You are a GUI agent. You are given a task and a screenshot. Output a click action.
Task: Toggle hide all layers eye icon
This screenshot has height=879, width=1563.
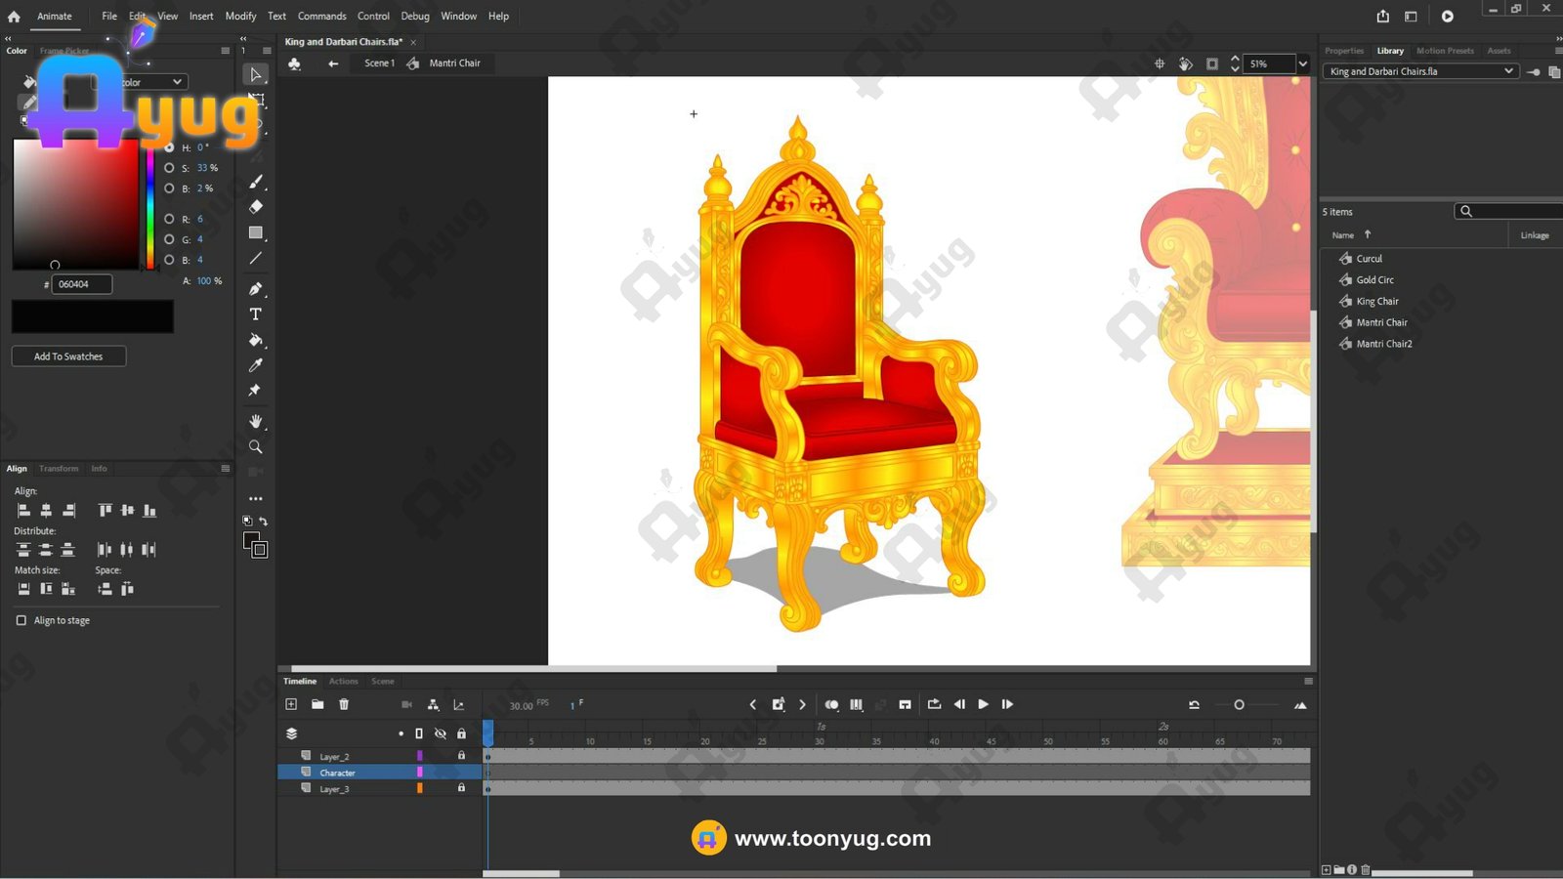point(440,733)
